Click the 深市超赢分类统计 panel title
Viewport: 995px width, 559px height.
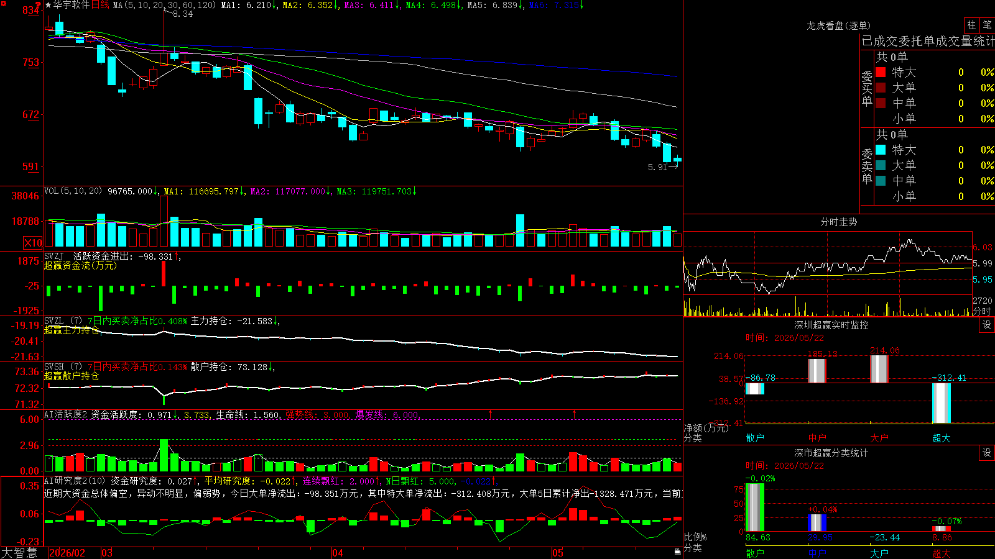(831, 453)
